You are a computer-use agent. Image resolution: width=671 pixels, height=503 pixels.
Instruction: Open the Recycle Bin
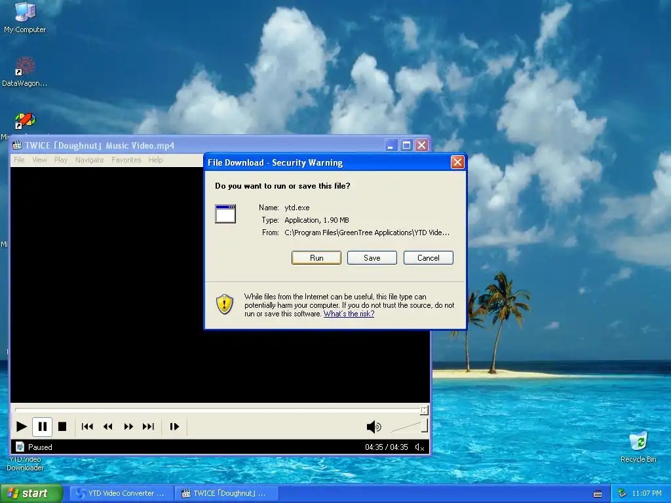(638, 447)
